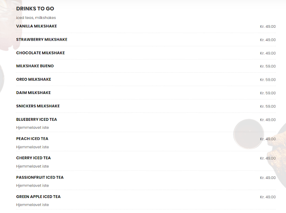Viewport: 286px width, 213px height.
Task: Click the Milkshake Bueno price Kr. 59.00
Action: pos(267,66)
